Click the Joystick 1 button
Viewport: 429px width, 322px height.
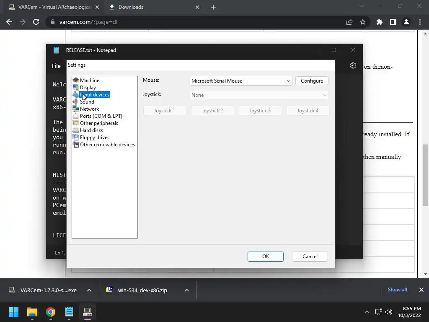point(164,111)
